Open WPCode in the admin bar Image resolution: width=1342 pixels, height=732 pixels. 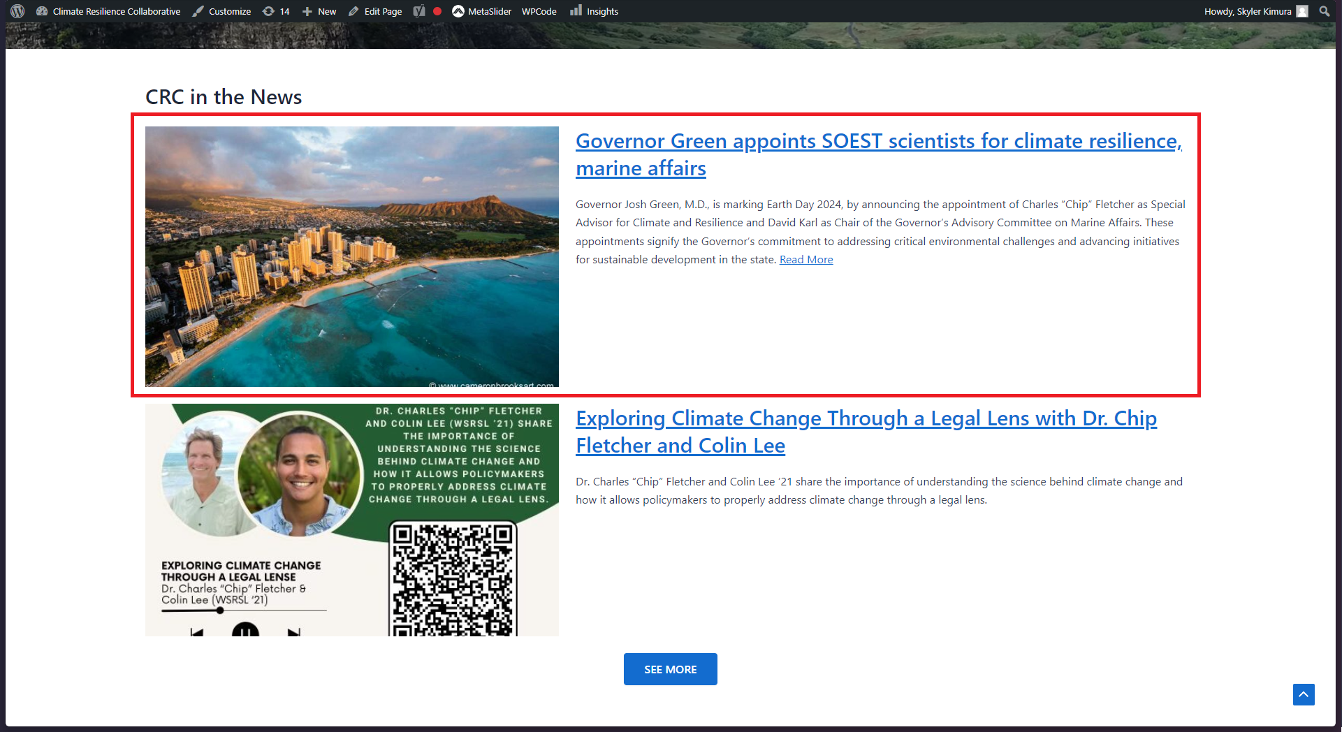[x=539, y=11]
